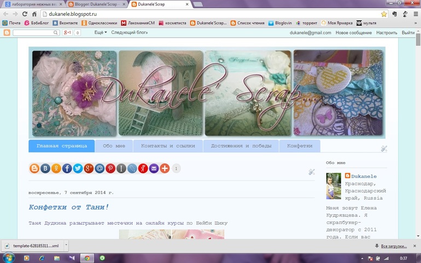
Task: Click the Blogger navbar search field
Action: [x=34, y=33]
